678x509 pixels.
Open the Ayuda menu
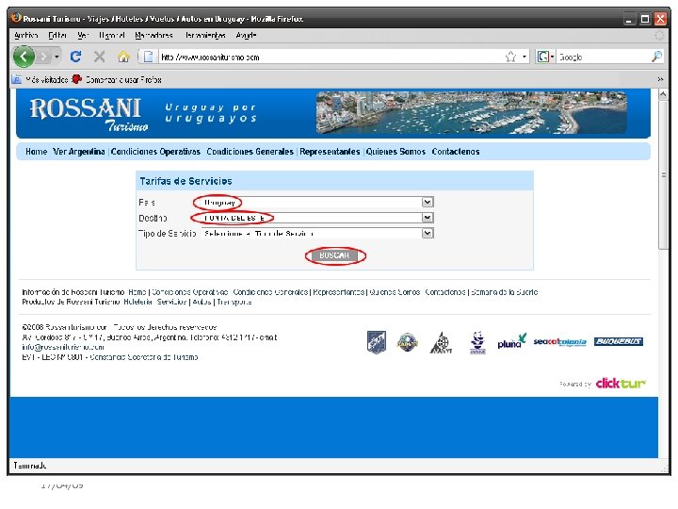(246, 36)
